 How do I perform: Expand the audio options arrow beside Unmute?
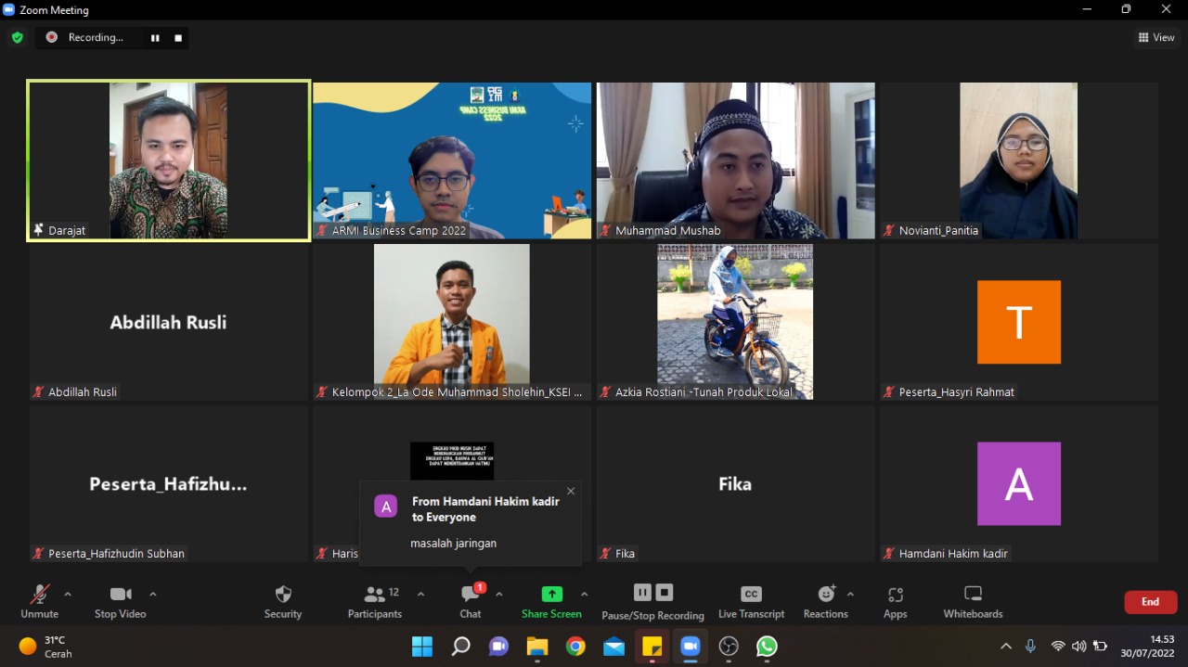[68, 594]
